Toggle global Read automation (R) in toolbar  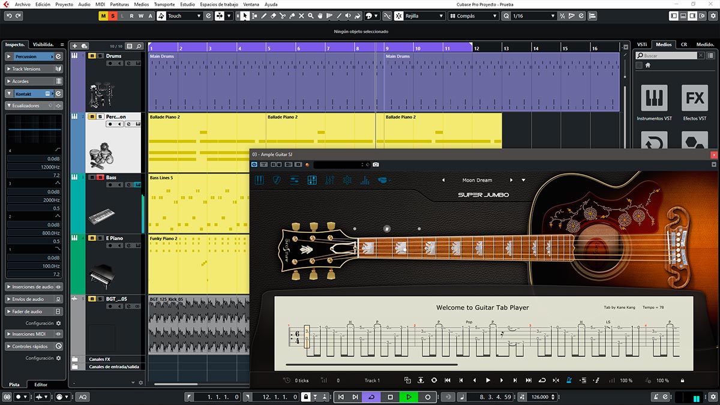click(x=132, y=16)
